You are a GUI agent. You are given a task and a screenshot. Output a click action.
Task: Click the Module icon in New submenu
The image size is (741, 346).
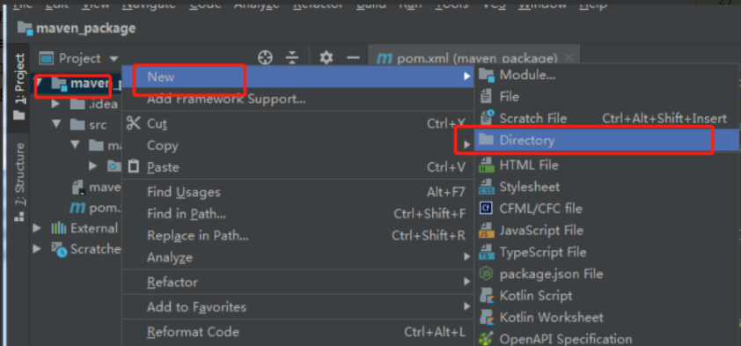click(x=487, y=75)
